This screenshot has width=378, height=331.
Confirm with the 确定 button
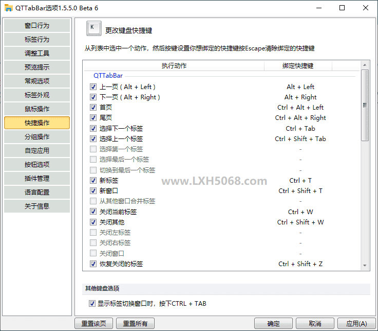[x=273, y=323]
